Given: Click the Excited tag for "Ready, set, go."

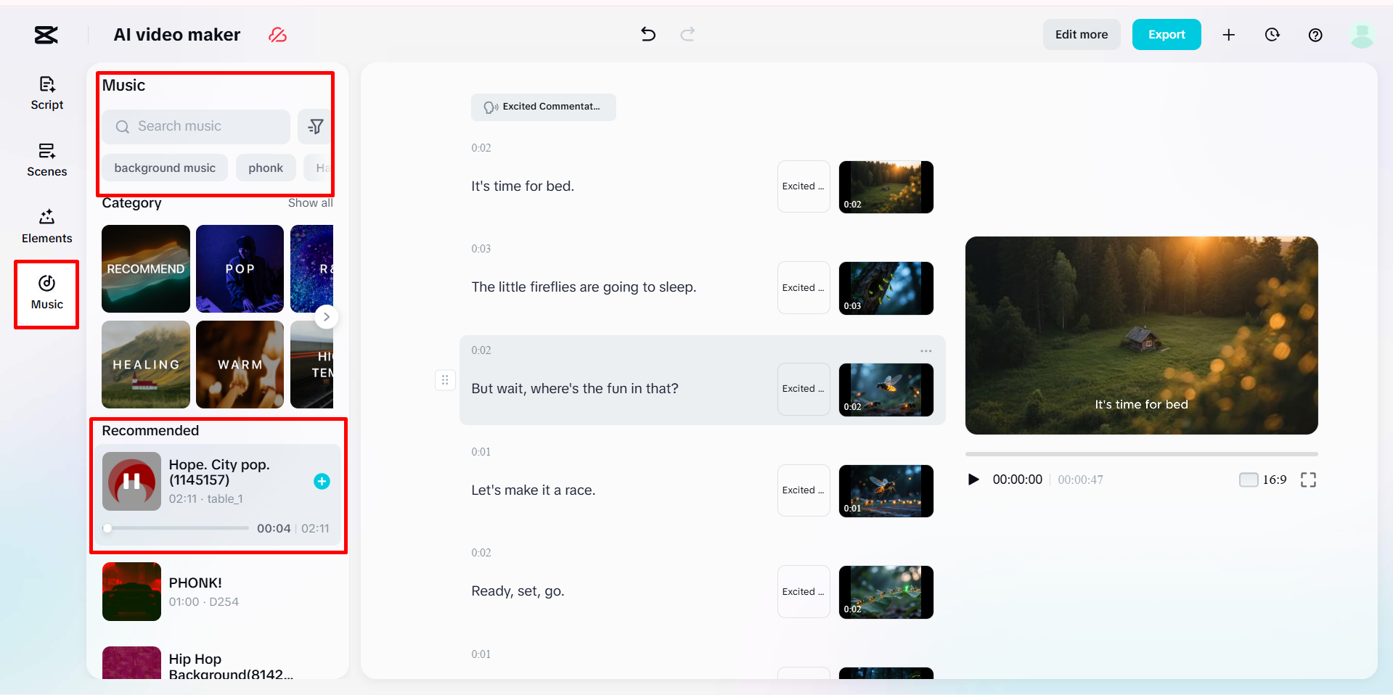Looking at the screenshot, I should (804, 592).
